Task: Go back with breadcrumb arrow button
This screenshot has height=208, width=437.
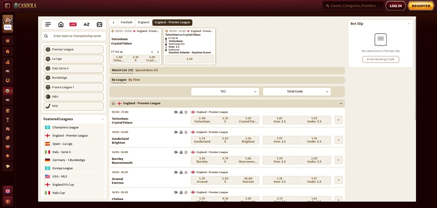Action: (x=114, y=22)
